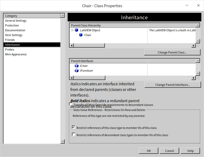Click the IChair interface icon

pos(77,66)
